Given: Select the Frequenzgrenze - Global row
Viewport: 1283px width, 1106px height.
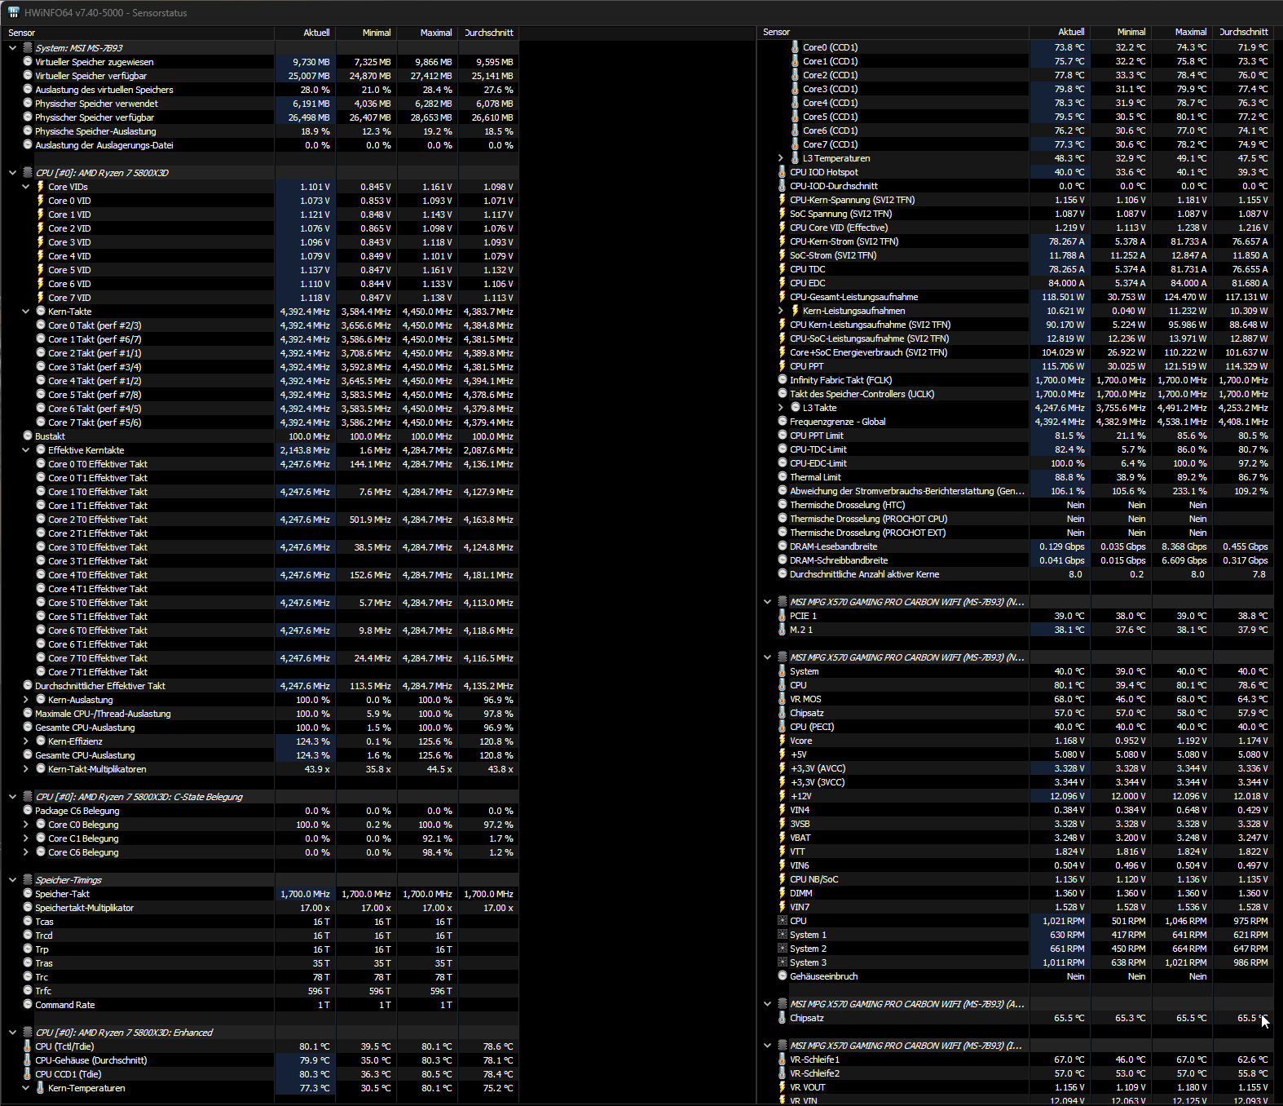Looking at the screenshot, I should pos(1015,422).
